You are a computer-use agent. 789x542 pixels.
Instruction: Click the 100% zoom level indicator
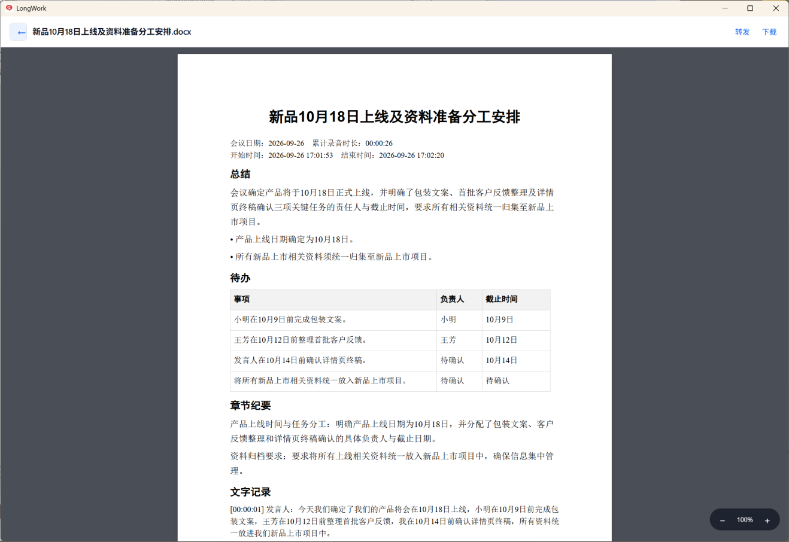point(745,520)
